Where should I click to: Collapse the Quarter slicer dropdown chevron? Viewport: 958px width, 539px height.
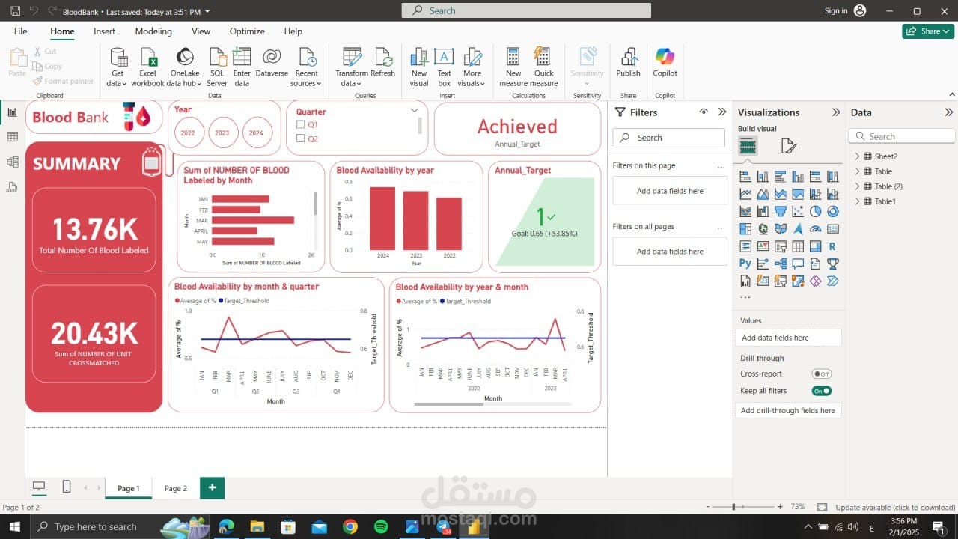point(415,110)
